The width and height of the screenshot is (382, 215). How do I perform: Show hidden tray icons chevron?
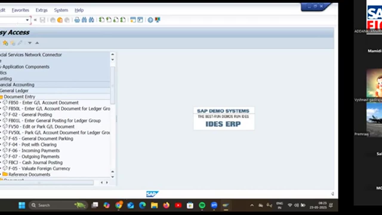point(252,205)
